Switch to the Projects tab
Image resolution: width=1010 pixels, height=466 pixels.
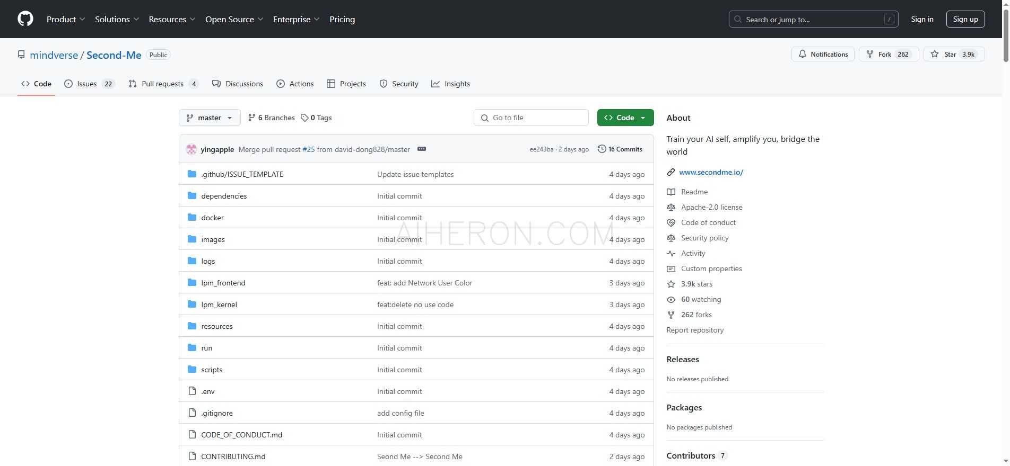[x=346, y=84]
